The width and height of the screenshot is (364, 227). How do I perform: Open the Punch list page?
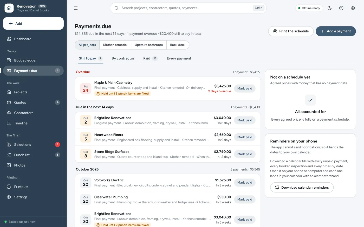pyautogui.click(x=33, y=155)
